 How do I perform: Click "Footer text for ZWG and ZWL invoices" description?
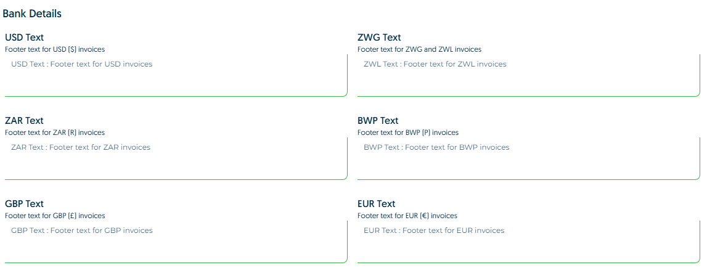coord(419,49)
